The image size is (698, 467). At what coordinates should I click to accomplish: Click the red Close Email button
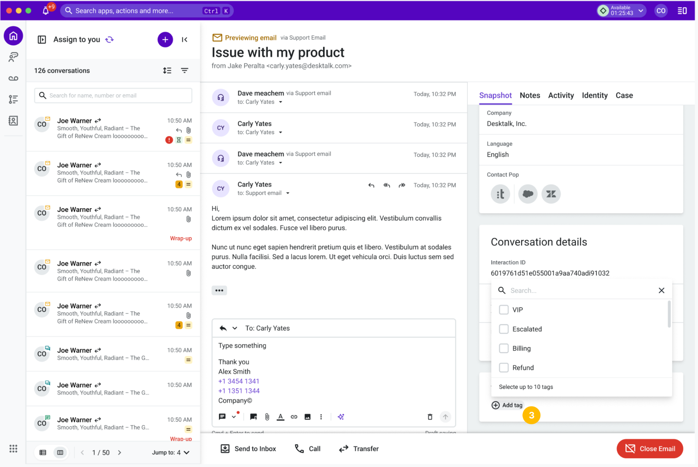650,449
